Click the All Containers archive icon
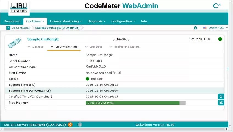 point(8,28)
